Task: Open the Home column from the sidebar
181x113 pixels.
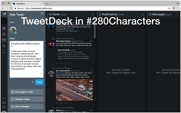Action: (4, 28)
